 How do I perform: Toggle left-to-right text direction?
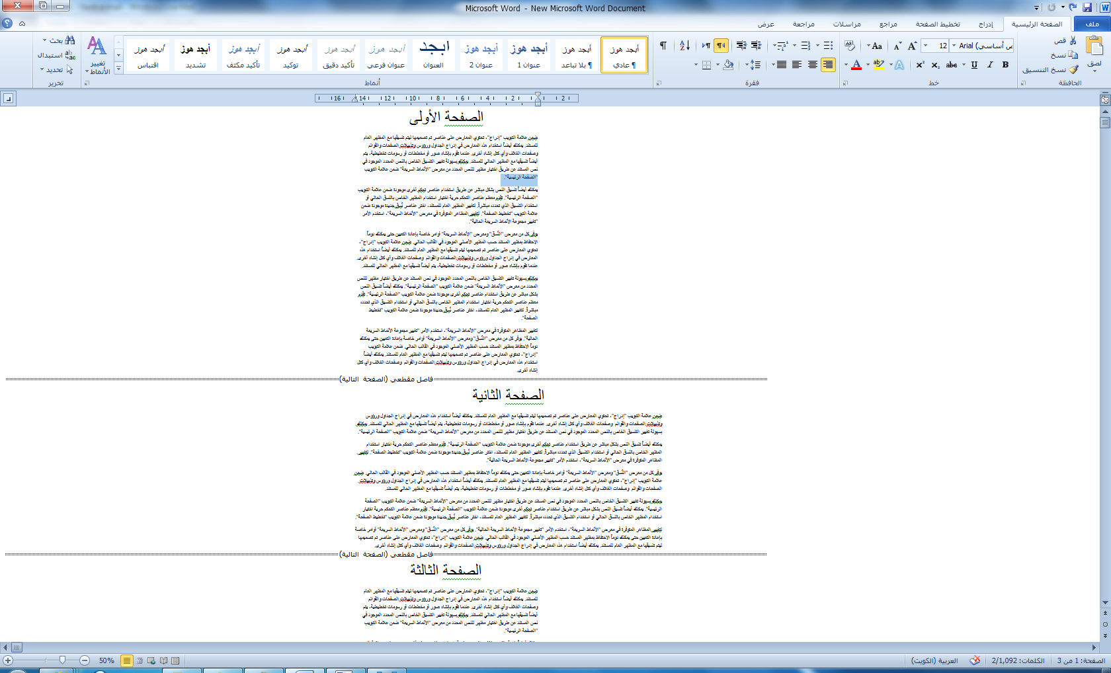point(706,46)
